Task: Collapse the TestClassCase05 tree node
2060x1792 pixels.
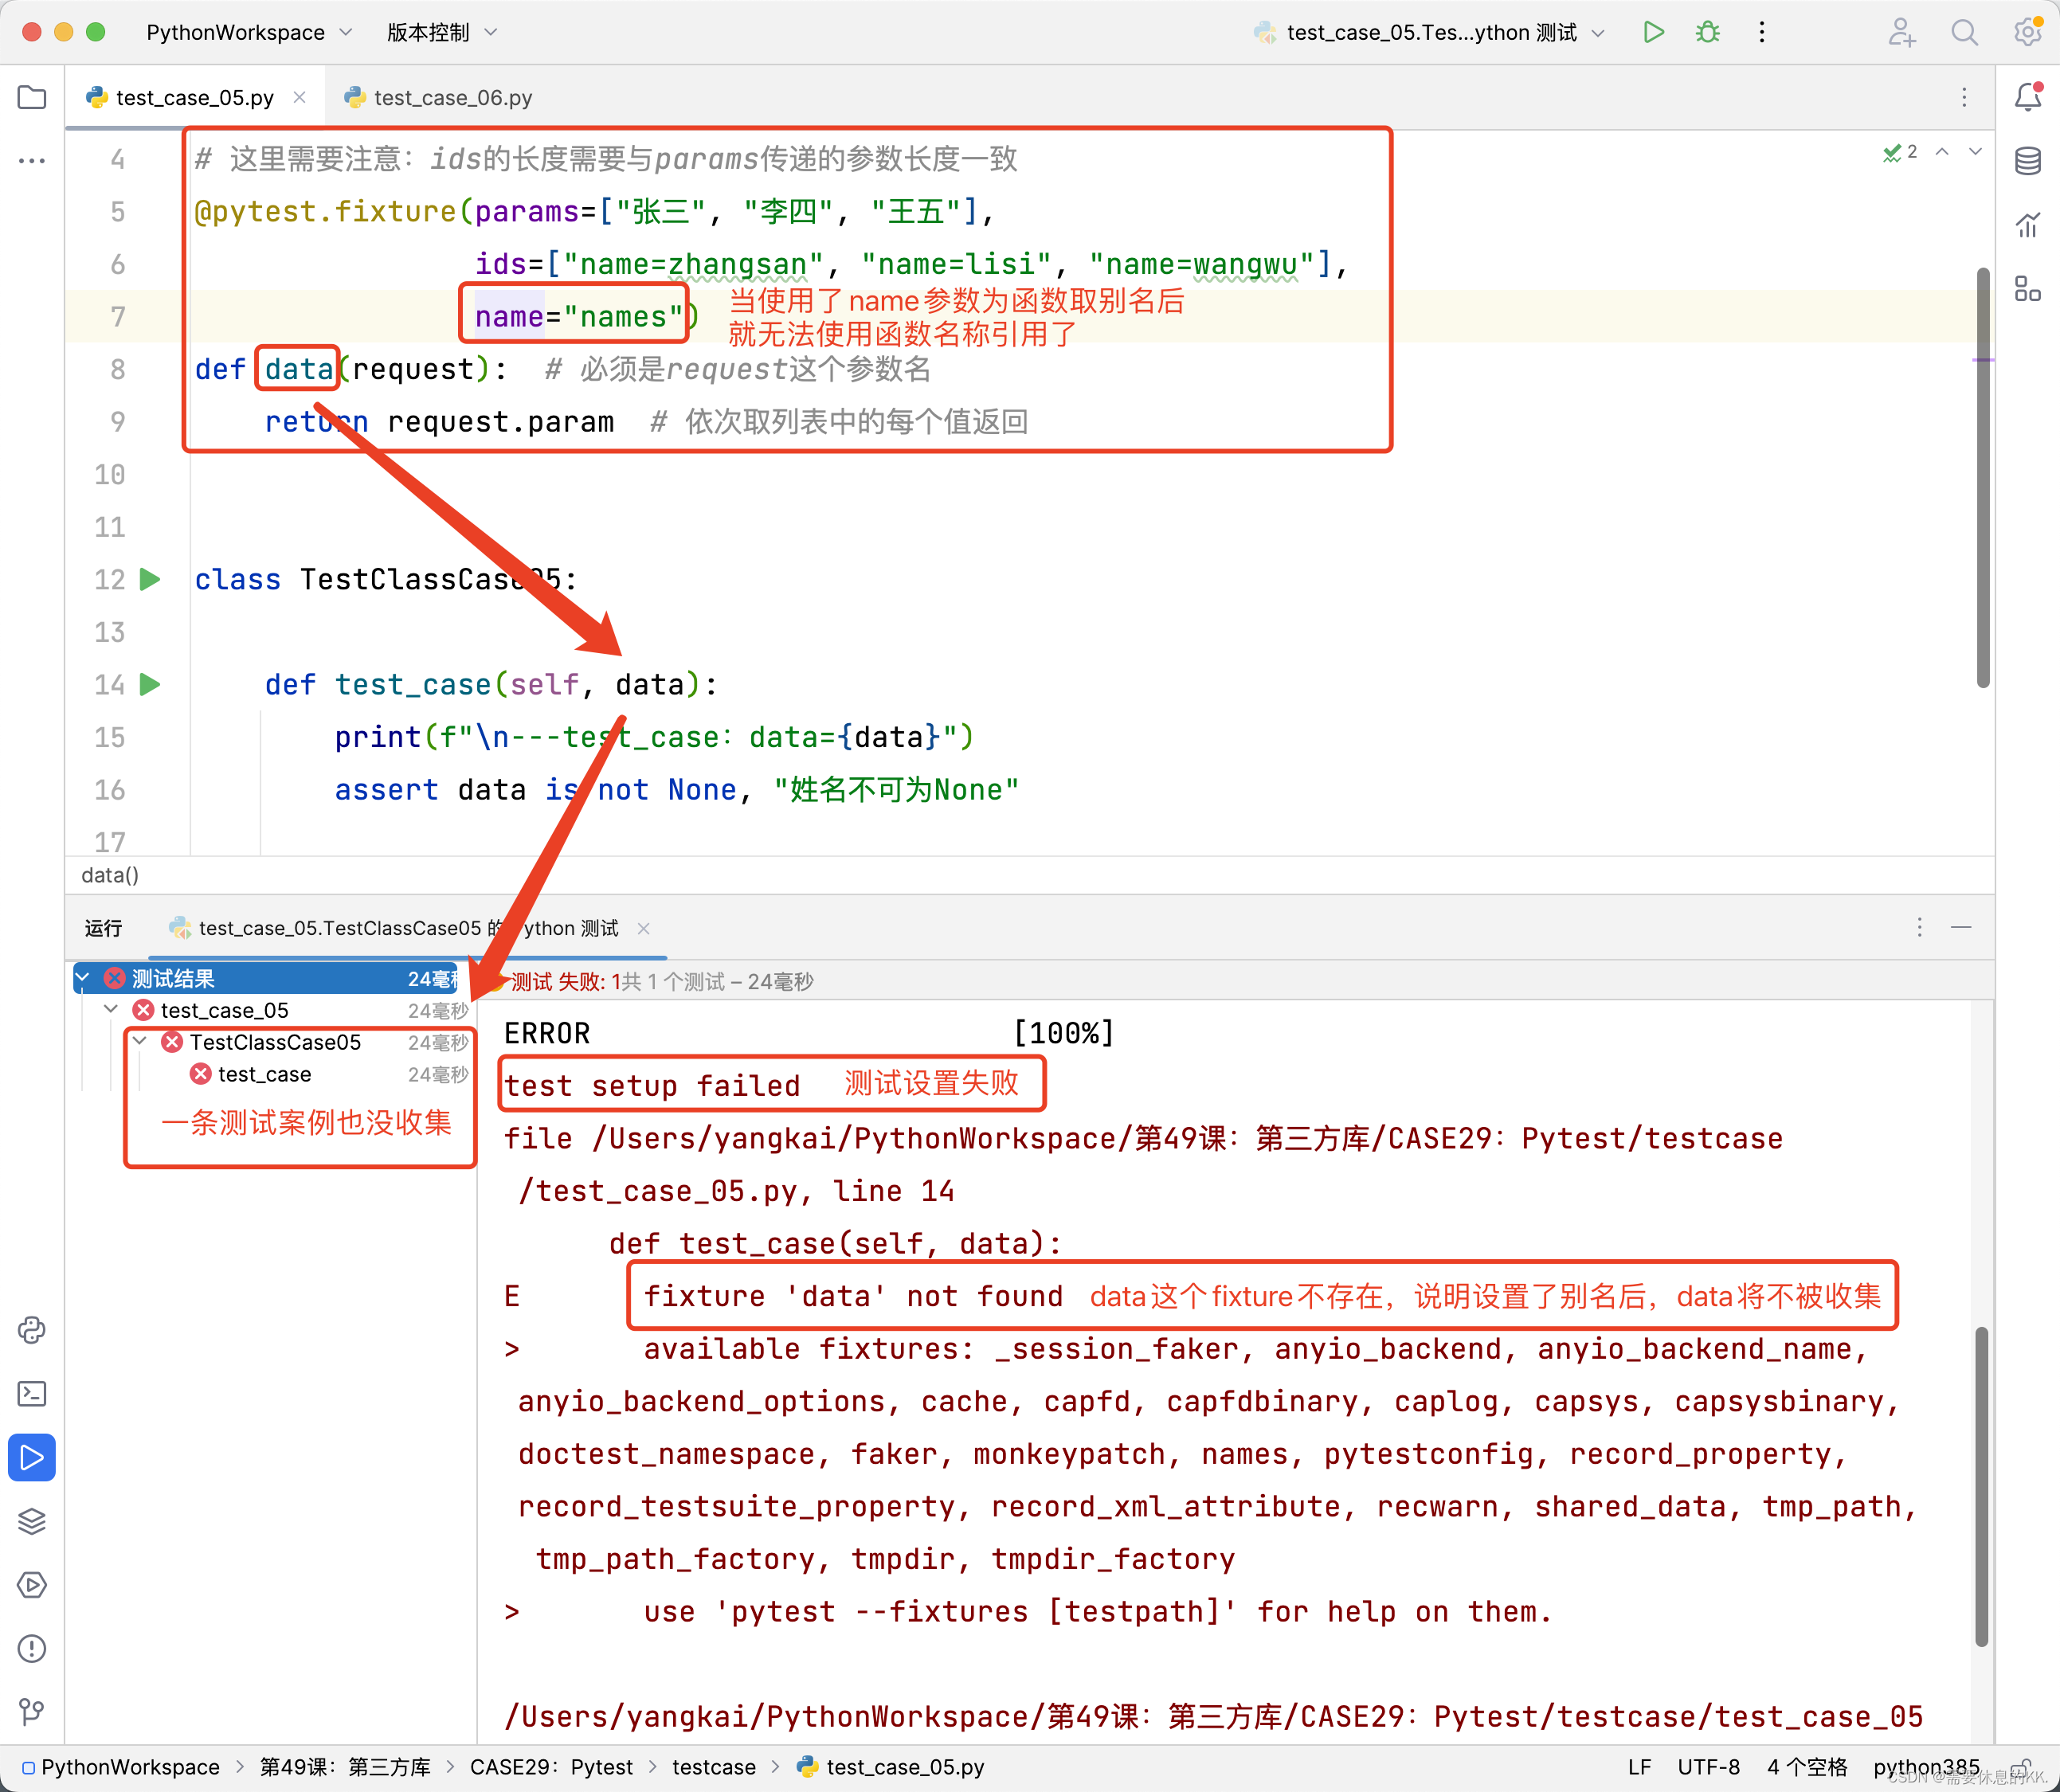Action: point(141,1041)
